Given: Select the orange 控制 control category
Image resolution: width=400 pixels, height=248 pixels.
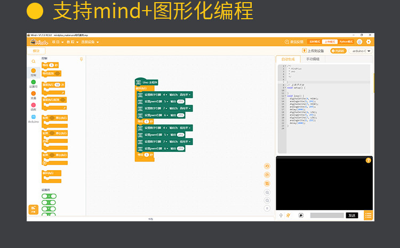Looking at the screenshot, I should pos(34,72).
